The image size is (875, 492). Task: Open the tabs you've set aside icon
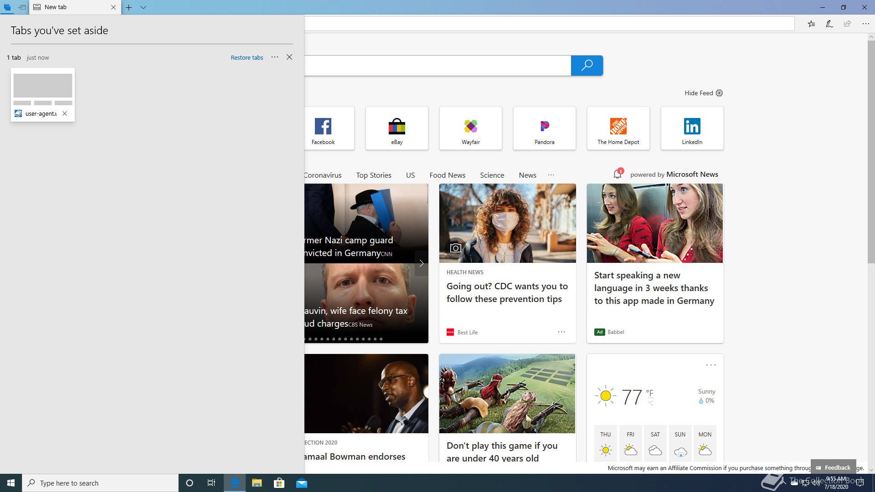[7, 7]
